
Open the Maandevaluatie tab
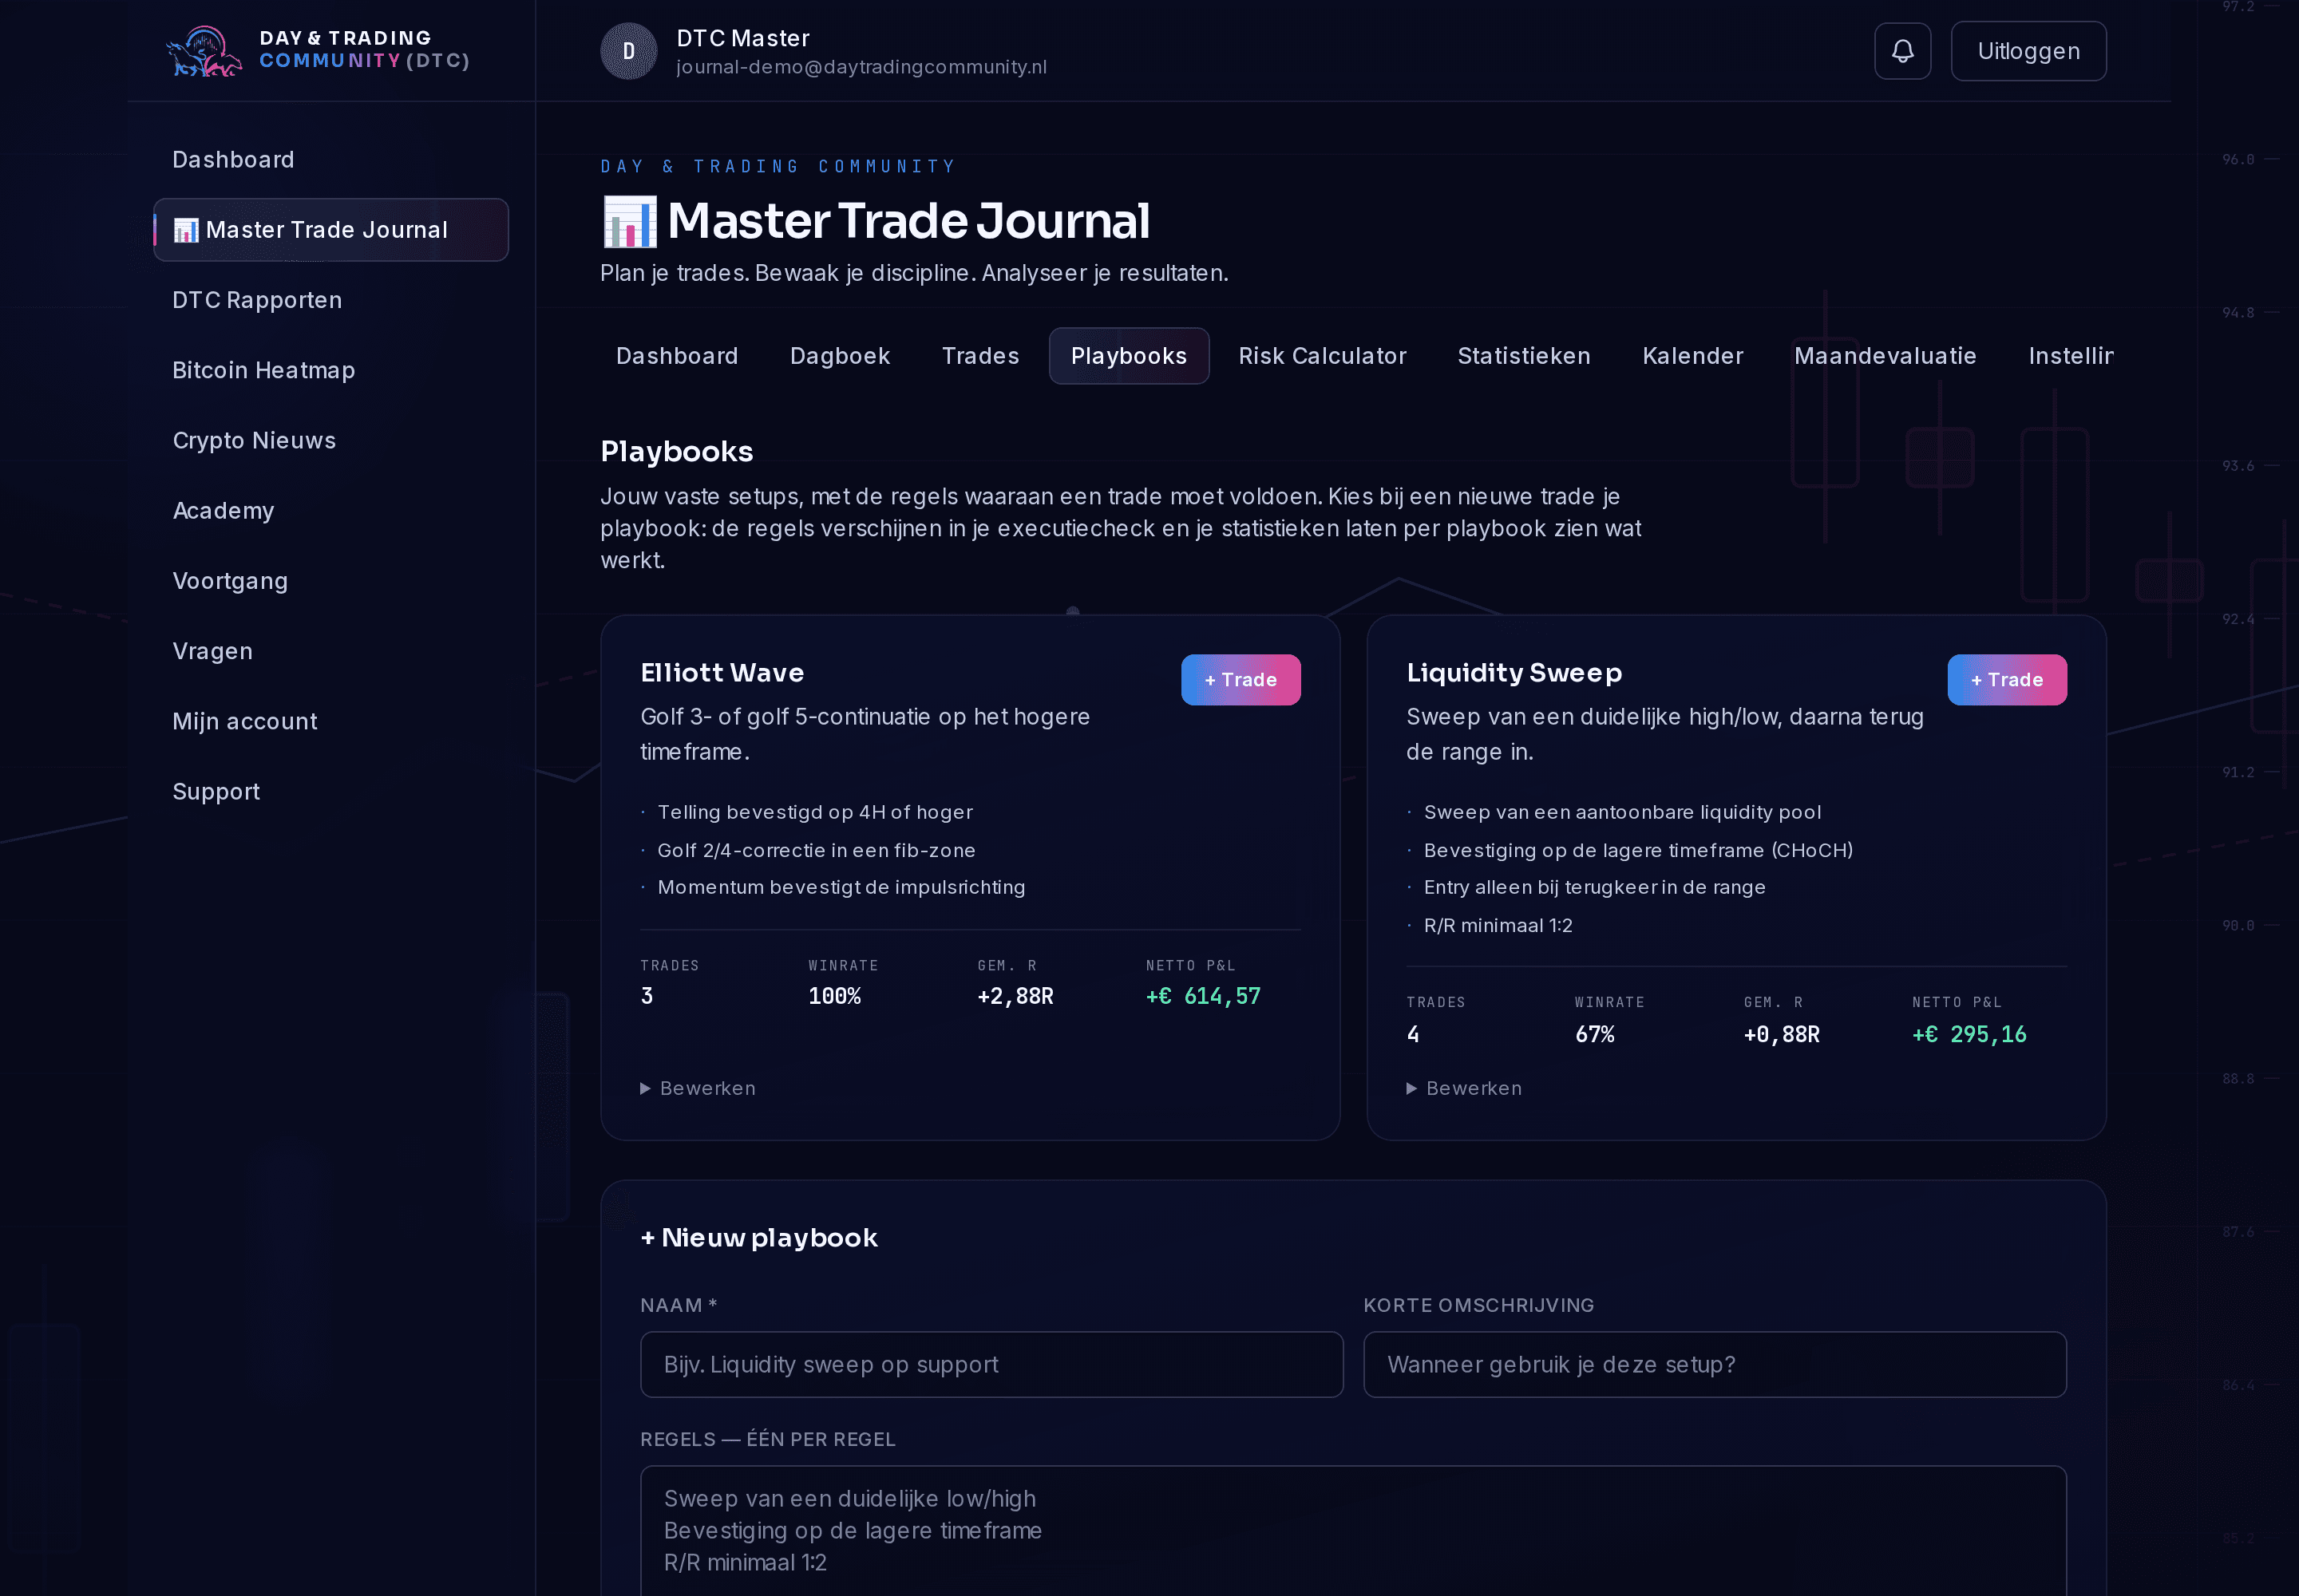point(1885,356)
